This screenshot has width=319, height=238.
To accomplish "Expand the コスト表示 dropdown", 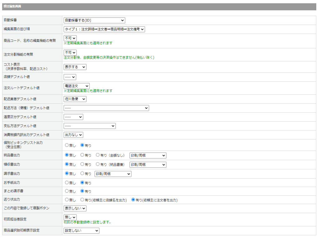I will click(75, 67).
